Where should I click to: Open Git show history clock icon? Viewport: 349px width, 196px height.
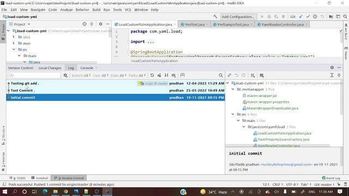(x=315, y=17)
